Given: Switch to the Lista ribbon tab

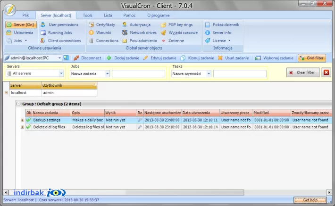Looking at the screenshot, I should [x=108, y=15].
